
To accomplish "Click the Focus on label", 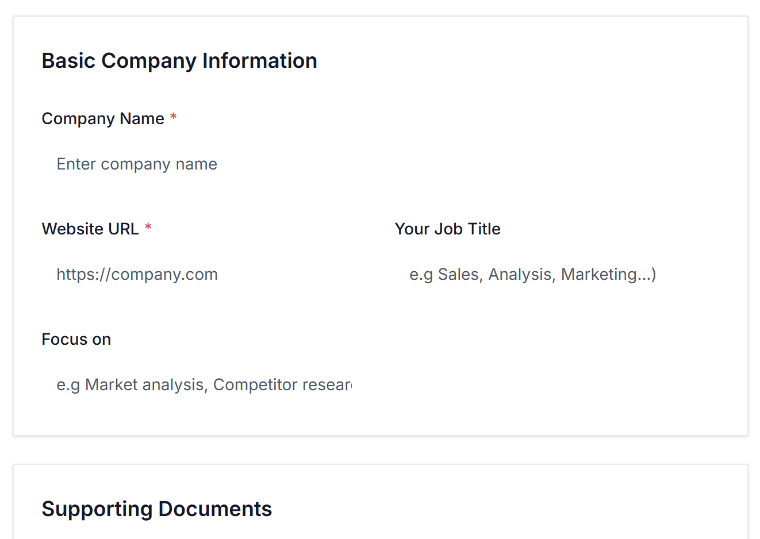I will (76, 339).
